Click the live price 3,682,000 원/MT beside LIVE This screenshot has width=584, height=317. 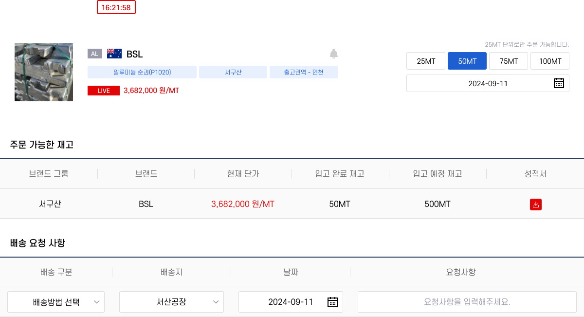tap(151, 91)
